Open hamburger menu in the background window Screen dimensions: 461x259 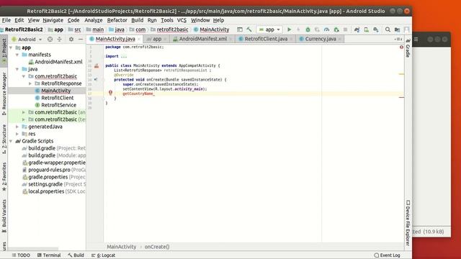pos(416,39)
